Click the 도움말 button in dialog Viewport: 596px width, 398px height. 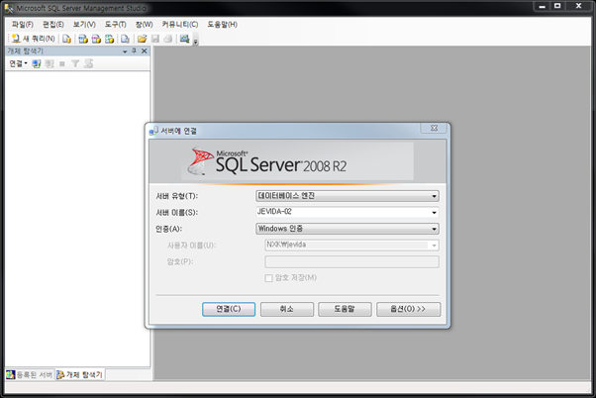point(345,309)
